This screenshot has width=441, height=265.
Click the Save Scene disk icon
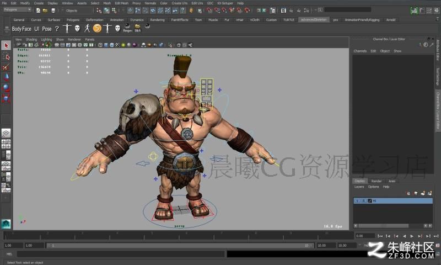53,10
